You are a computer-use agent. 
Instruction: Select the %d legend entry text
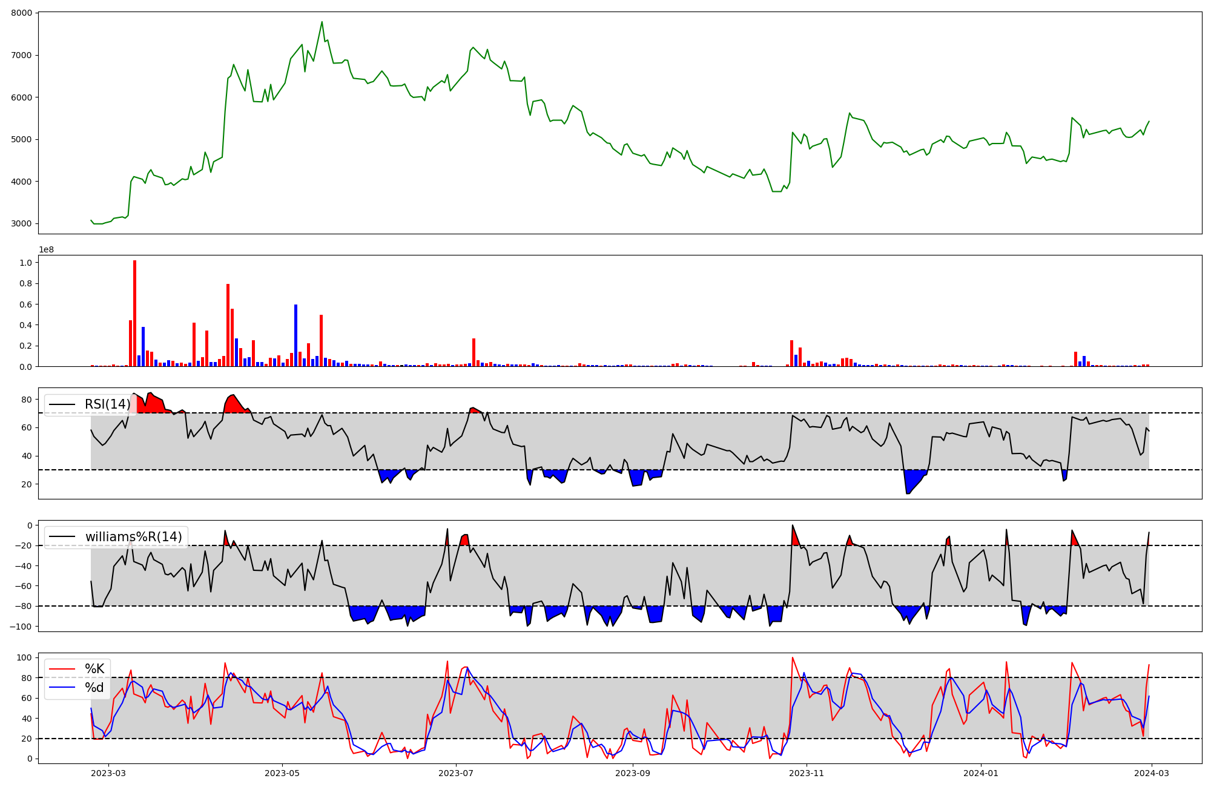[x=94, y=688]
